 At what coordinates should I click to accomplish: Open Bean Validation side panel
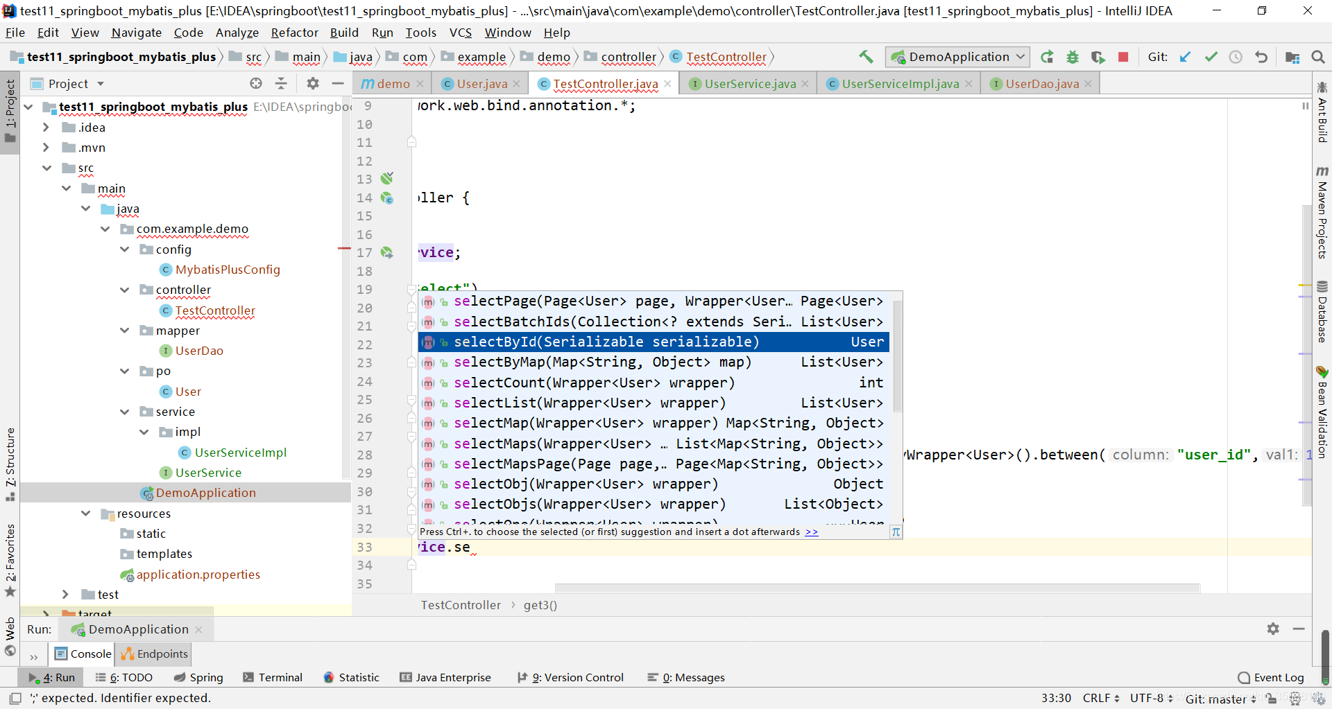(1322, 412)
